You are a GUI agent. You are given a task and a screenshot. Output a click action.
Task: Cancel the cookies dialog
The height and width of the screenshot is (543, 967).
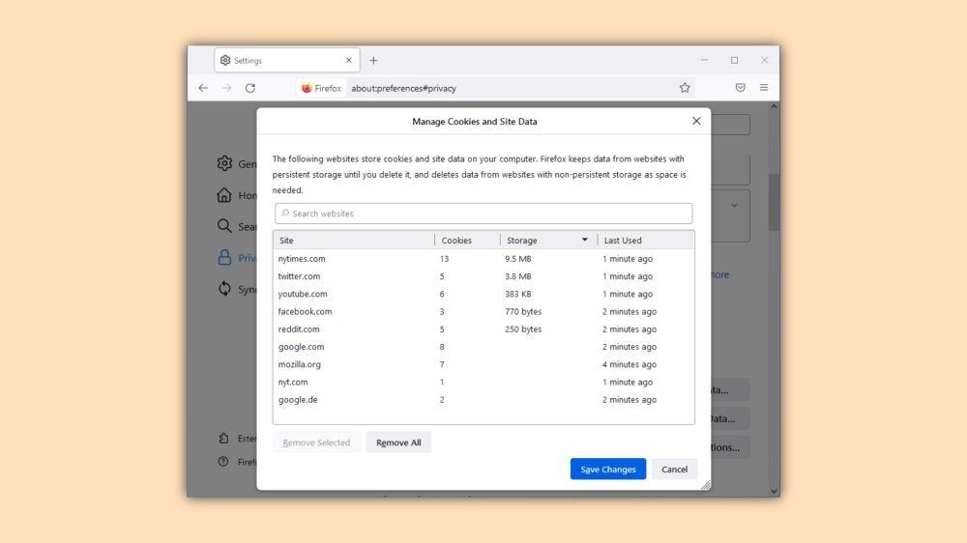click(674, 470)
